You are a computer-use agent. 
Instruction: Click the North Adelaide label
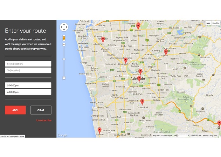coord(135,65)
